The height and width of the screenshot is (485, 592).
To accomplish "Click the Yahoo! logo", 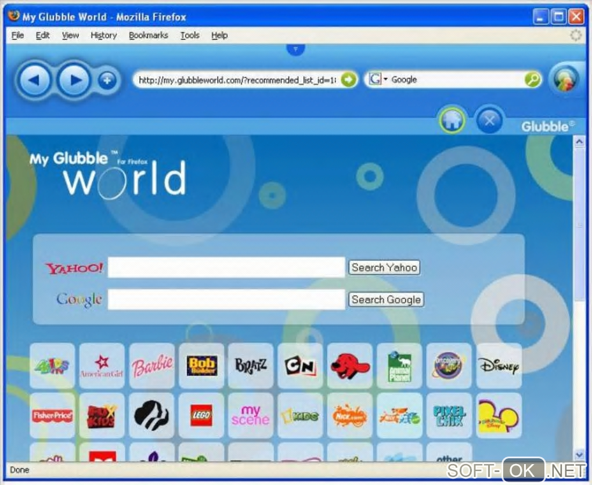I will coord(74,268).
